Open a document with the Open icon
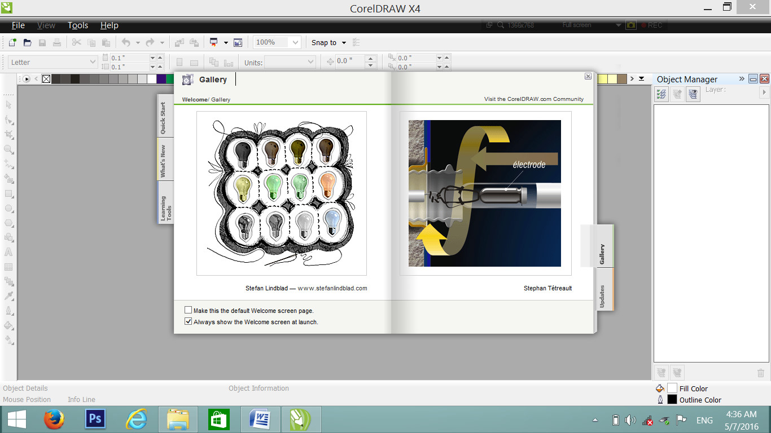 tap(27, 42)
